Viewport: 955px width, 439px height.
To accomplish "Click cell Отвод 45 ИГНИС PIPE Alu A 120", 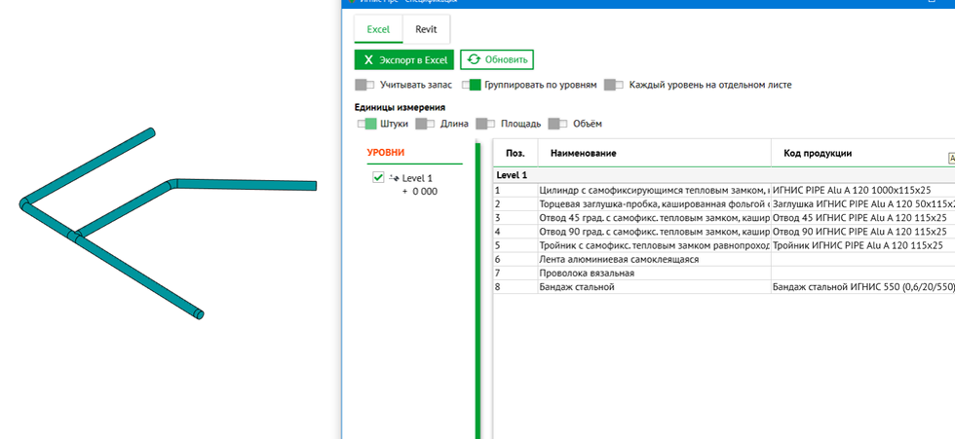I will (863, 218).
